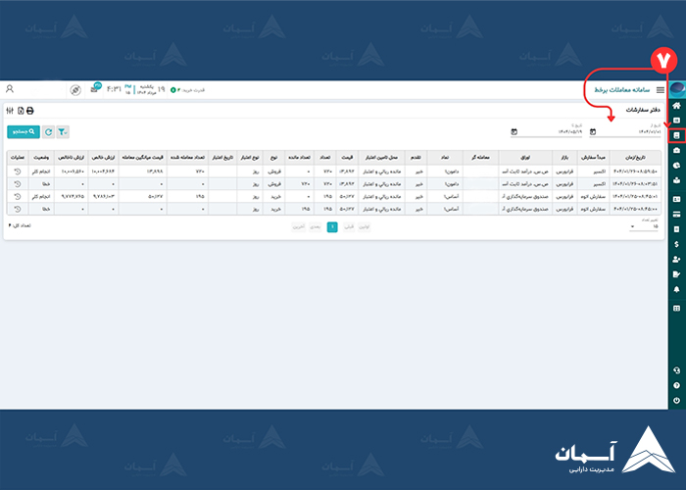Export the table with the file icon
686x490 pixels.
click(x=21, y=111)
